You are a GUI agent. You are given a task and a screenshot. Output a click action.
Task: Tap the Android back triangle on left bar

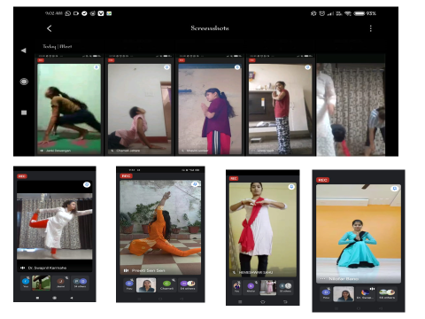tap(24, 51)
